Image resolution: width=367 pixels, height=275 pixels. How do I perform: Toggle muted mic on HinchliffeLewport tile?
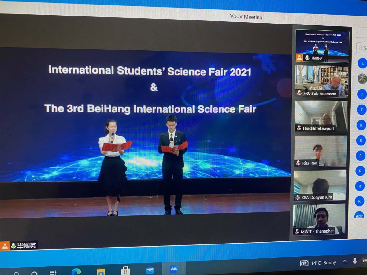click(299, 128)
